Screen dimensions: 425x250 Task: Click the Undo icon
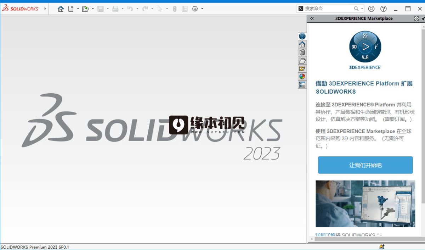pos(130,9)
